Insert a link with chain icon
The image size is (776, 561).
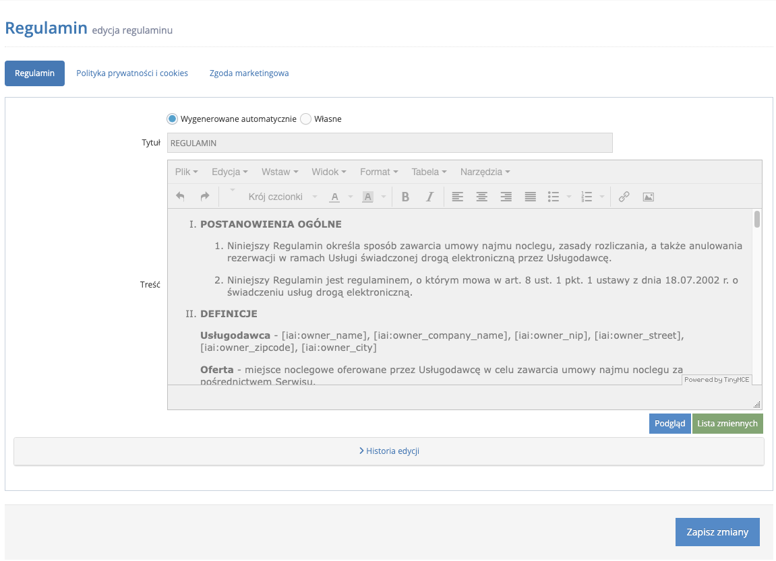[624, 197]
